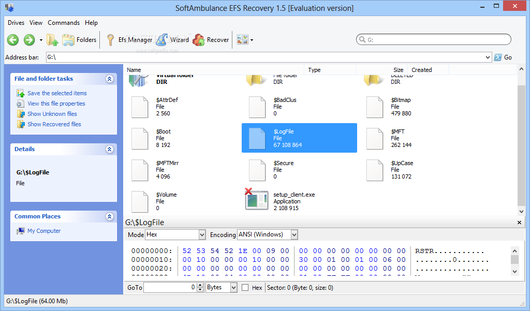Open My Computer link
The width and height of the screenshot is (530, 311).
(44, 231)
